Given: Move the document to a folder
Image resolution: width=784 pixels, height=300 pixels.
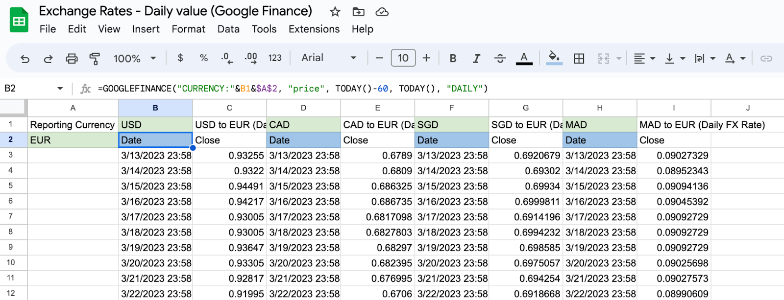Looking at the screenshot, I should (x=359, y=12).
